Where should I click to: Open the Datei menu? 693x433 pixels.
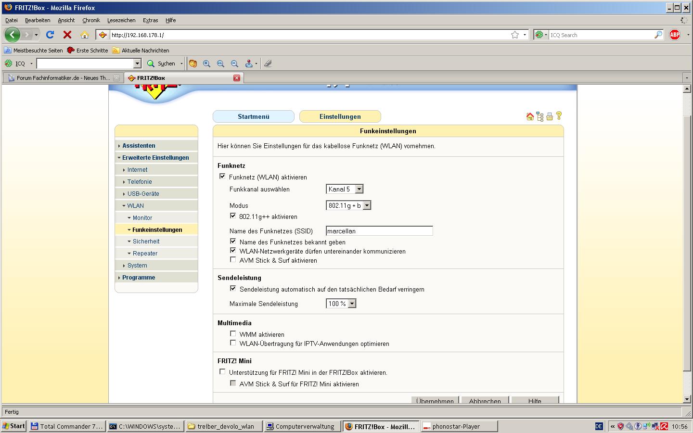(12, 20)
